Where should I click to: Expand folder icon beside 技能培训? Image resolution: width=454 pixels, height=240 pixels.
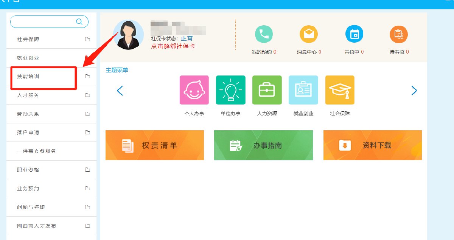coord(87,77)
